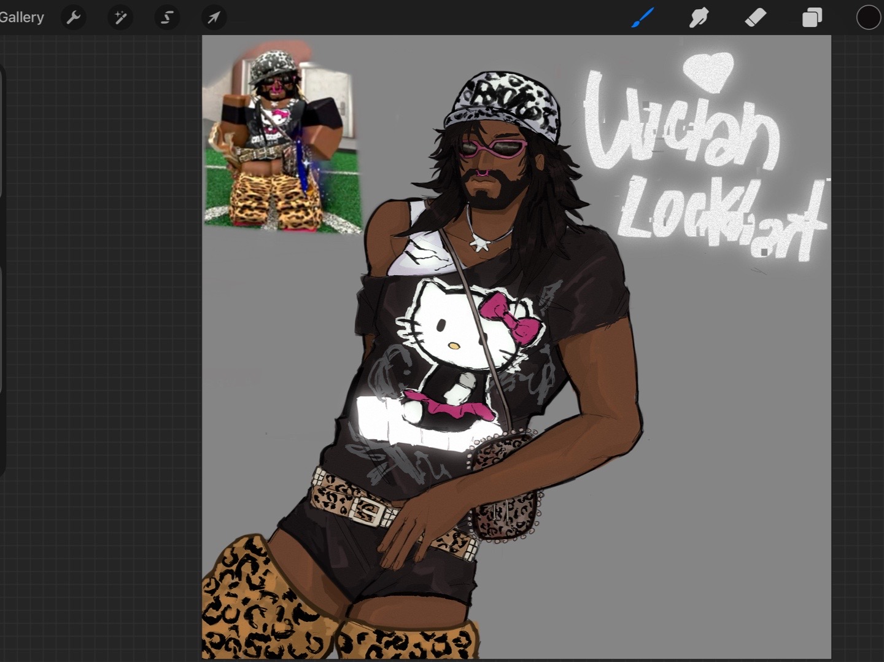Select the Smudge tool
Image resolution: width=884 pixels, height=662 pixels.
click(699, 18)
